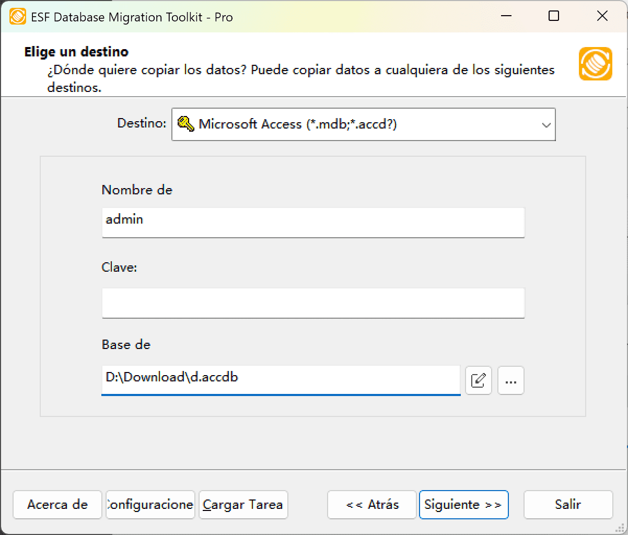Open the Configuraciones panel
Image resolution: width=628 pixels, height=535 pixels.
tap(150, 505)
